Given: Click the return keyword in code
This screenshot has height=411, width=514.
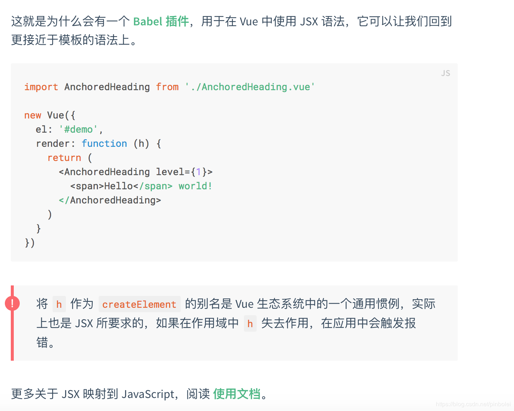Looking at the screenshot, I should (x=64, y=158).
